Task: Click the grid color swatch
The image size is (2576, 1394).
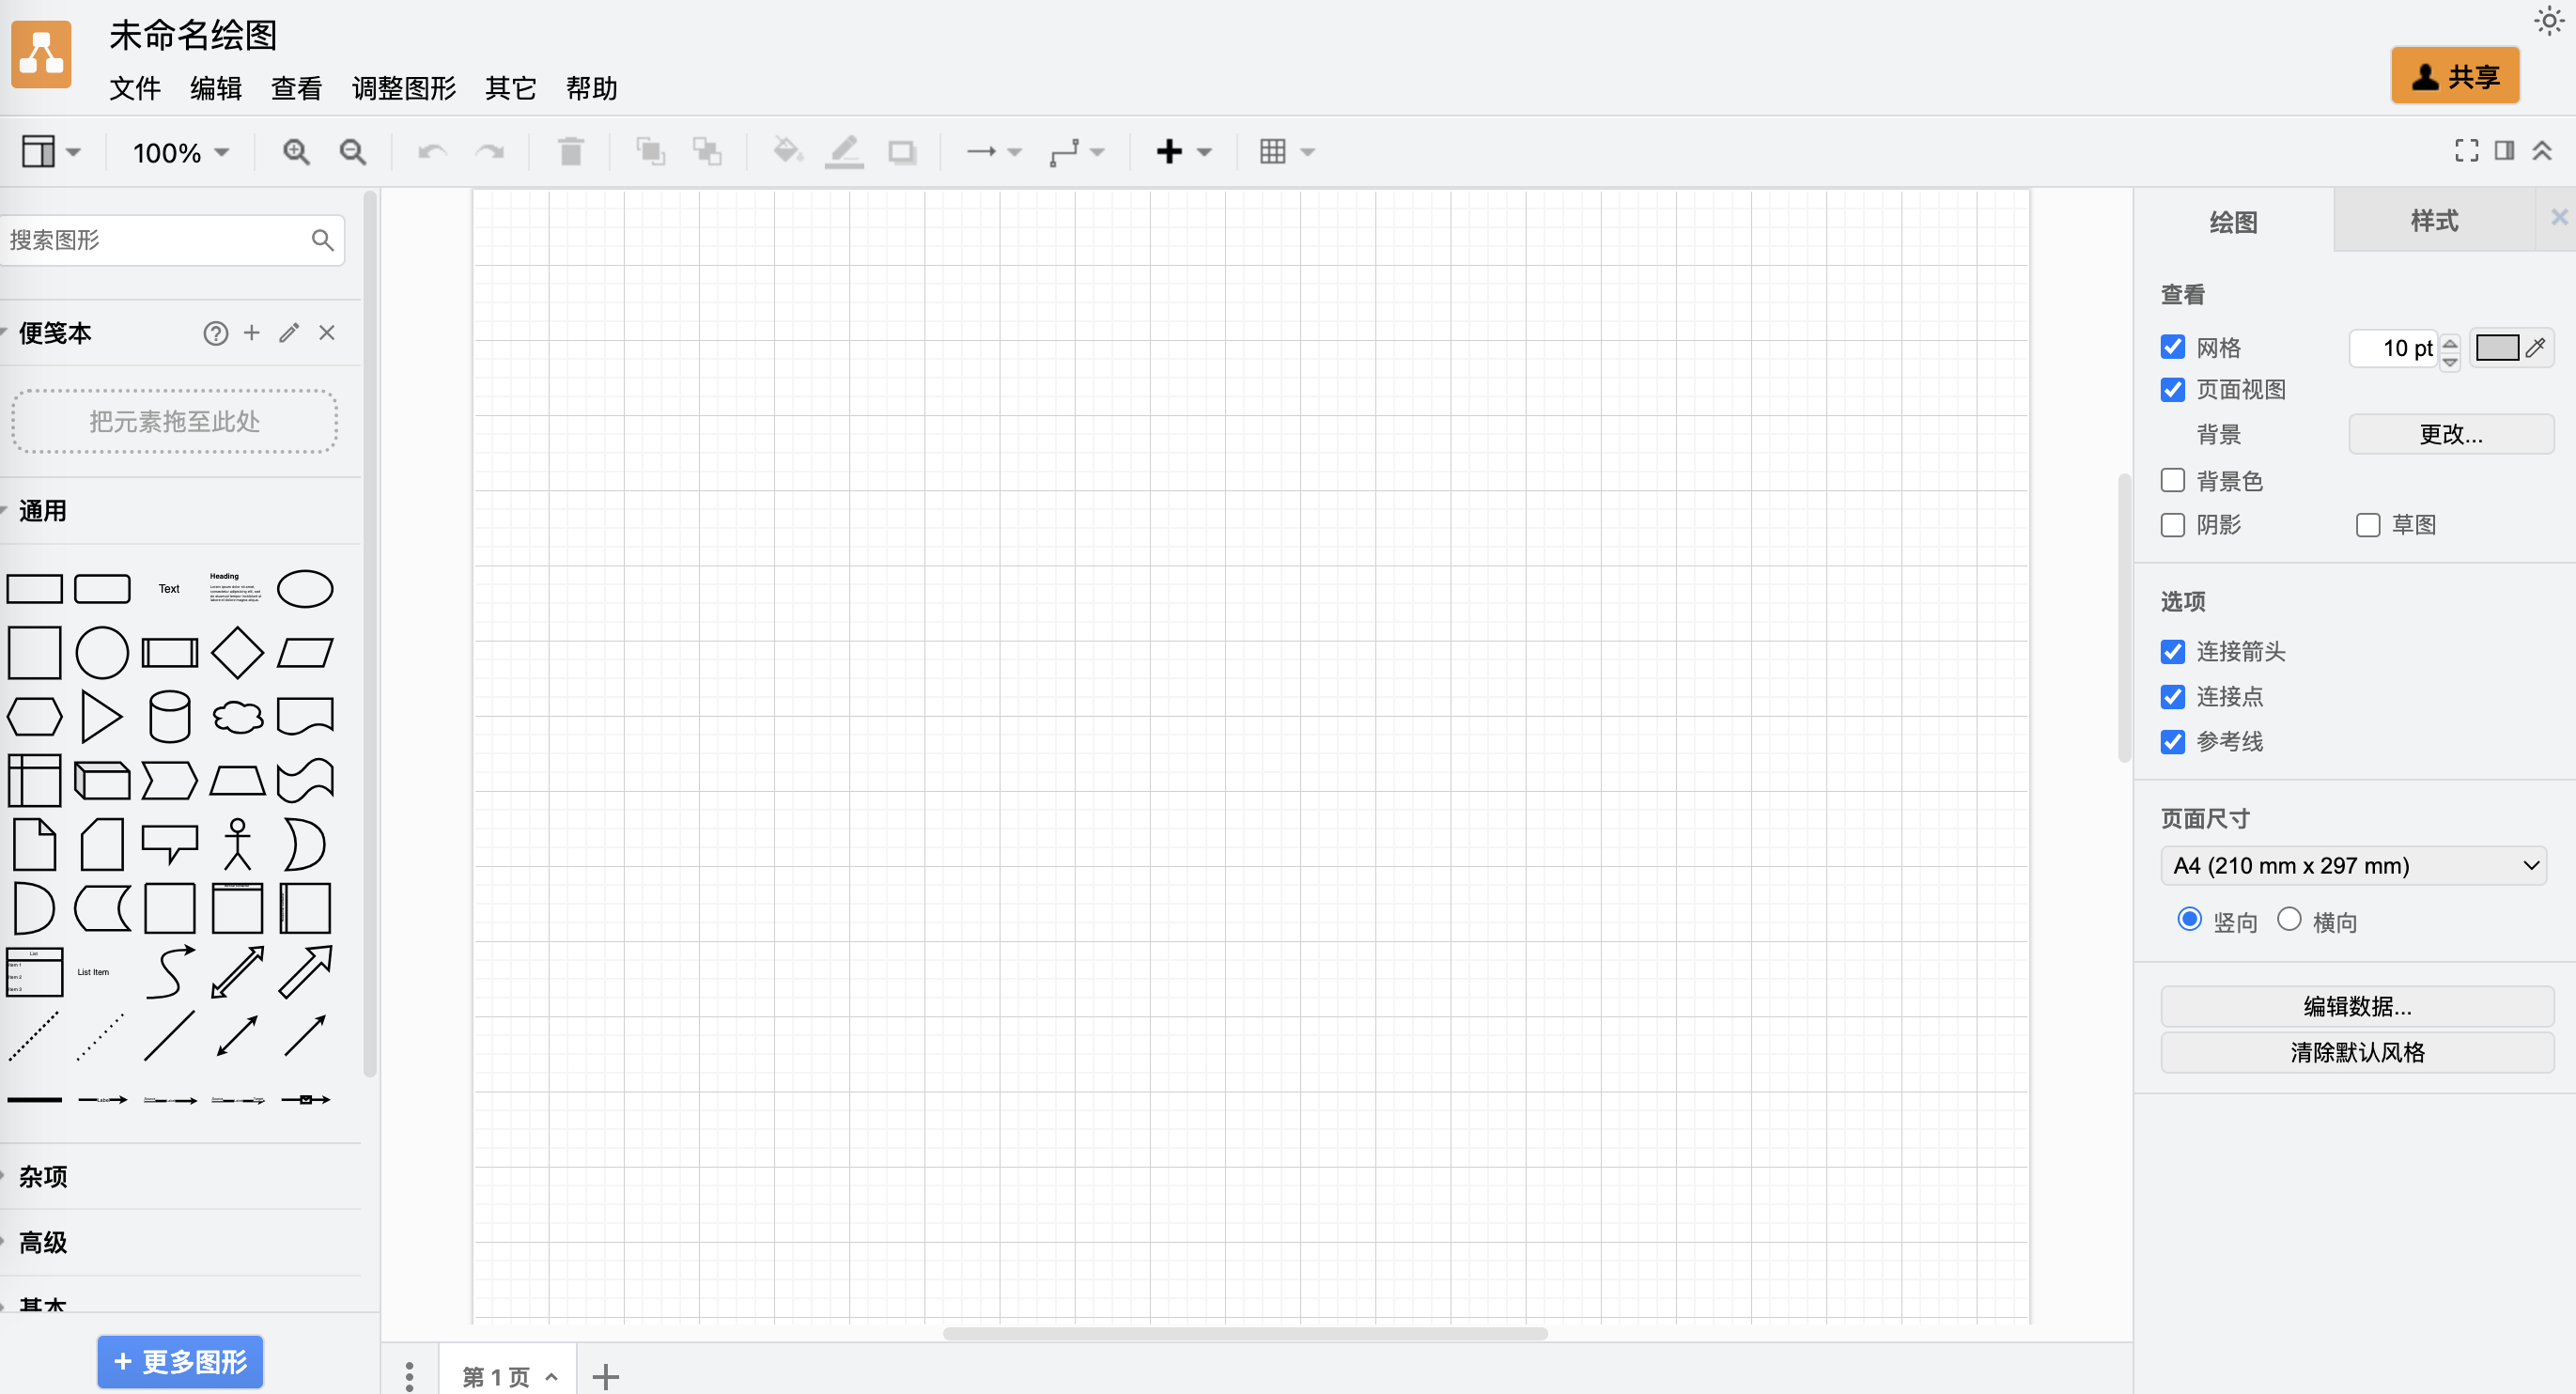Action: [x=2496, y=348]
